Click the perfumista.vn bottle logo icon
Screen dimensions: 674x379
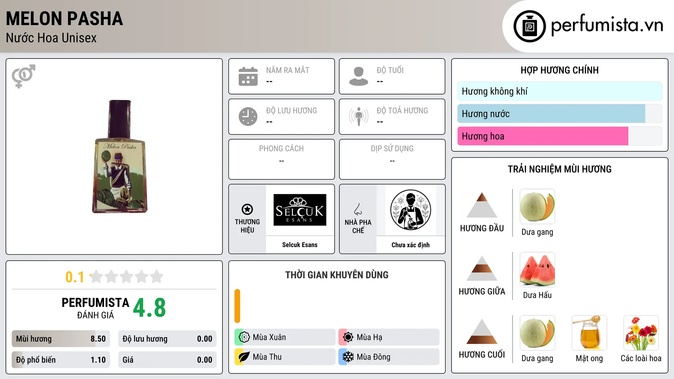coord(530,26)
